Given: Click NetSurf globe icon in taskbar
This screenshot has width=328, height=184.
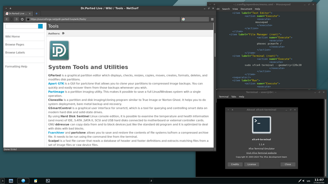Looking at the screenshot, I should (x=23, y=181).
